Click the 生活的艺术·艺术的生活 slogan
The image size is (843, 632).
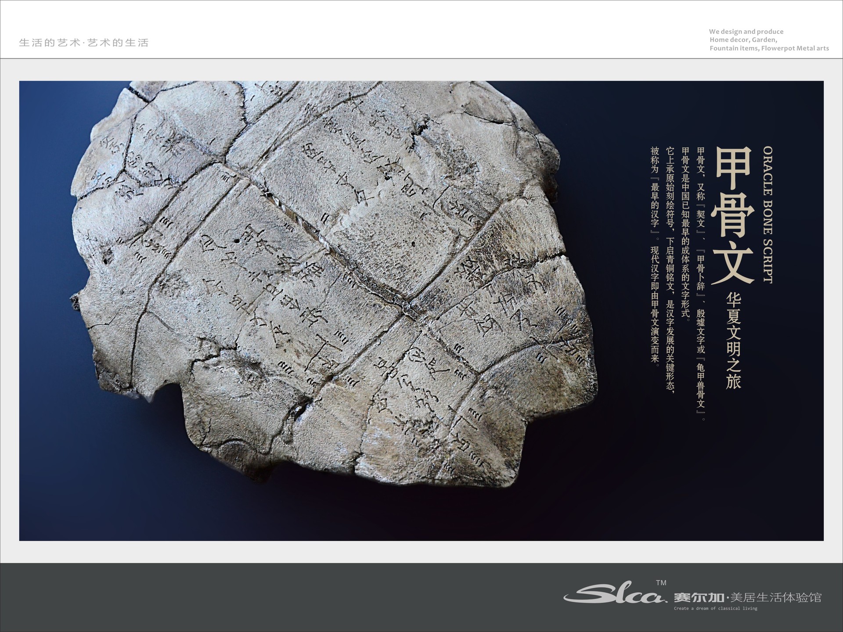click(x=84, y=43)
